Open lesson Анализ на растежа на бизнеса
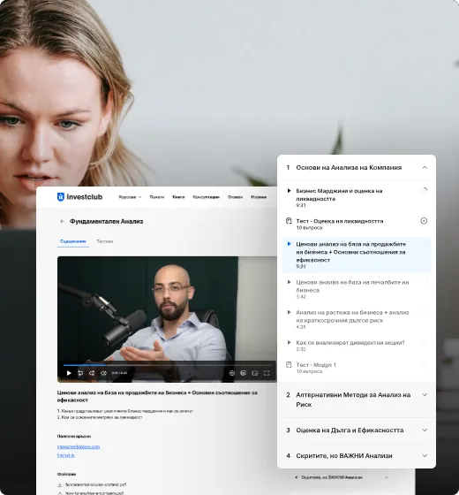Screen dimensions: 459x495 357,319
